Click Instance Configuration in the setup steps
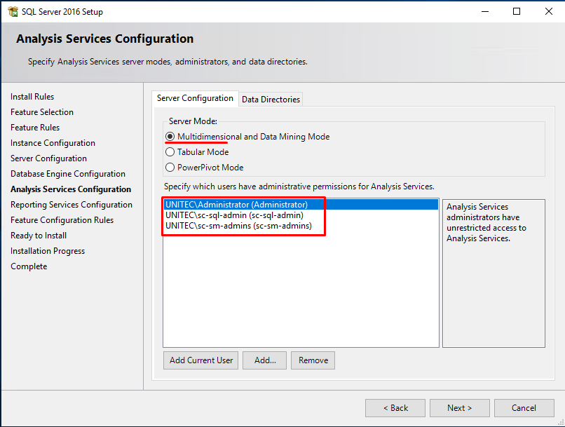 [53, 143]
